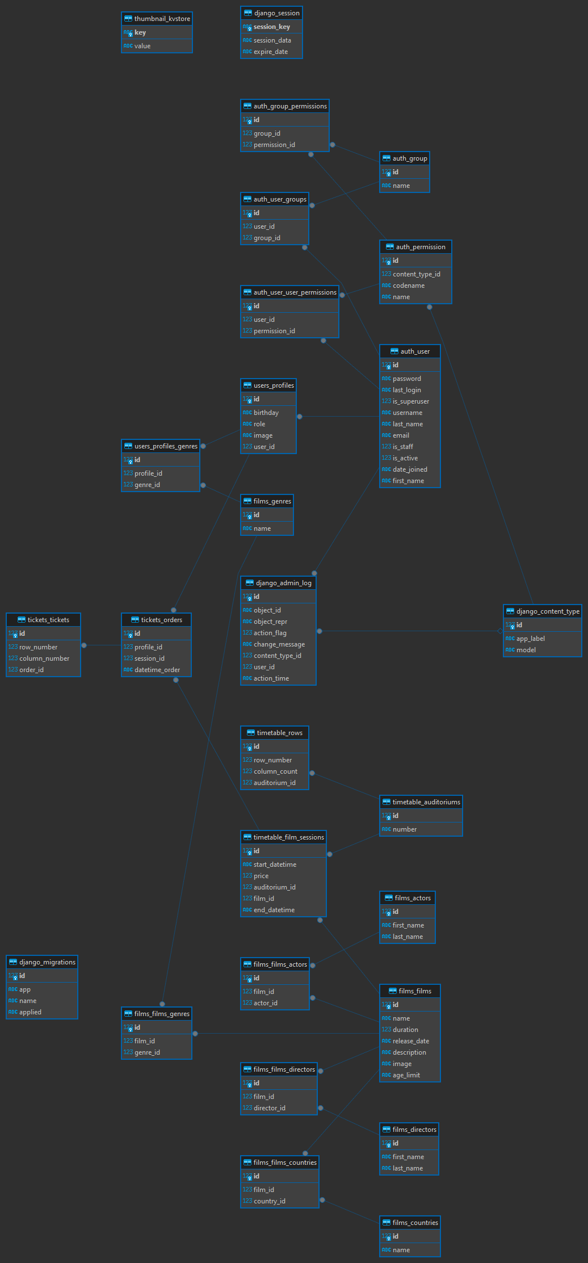Click the numeric icon beside timetable_film_sessions price
588x1263 pixels.
tap(247, 876)
